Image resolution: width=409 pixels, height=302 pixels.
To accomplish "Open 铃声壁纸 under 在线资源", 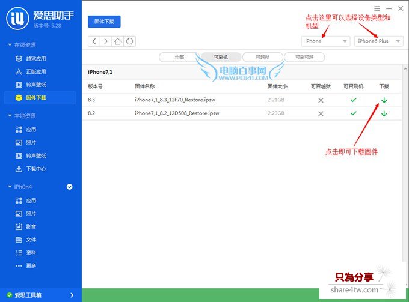I will 31,85.
